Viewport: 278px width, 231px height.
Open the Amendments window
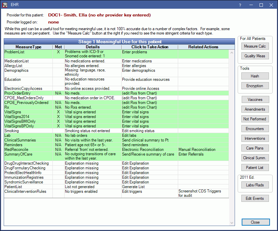[255, 109]
